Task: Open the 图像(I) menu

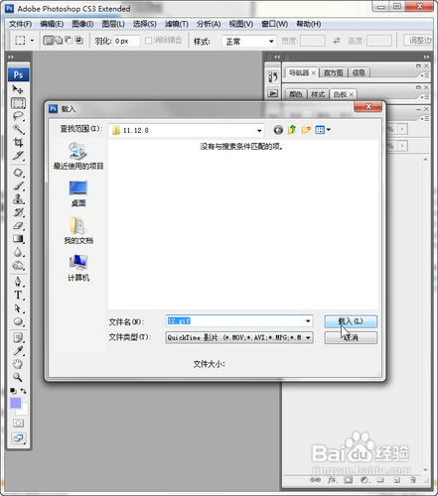Action: [x=82, y=24]
